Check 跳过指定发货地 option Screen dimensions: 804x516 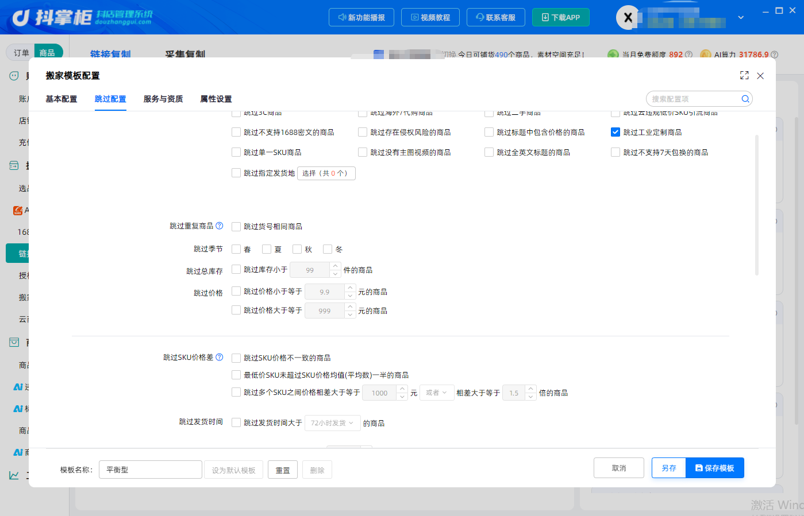236,173
